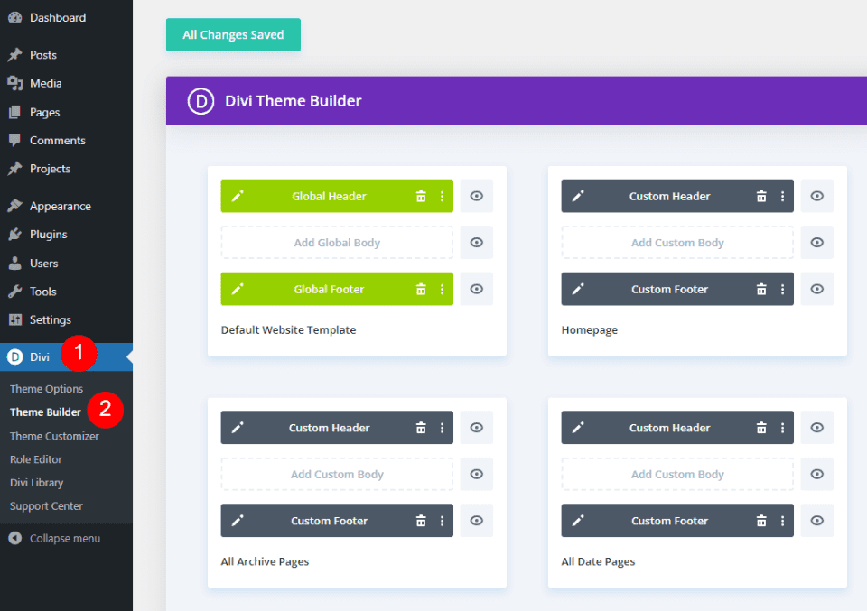Delete the Global Footer using the trash icon
The height and width of the screenshot is (611, 867).
(421, 289)
